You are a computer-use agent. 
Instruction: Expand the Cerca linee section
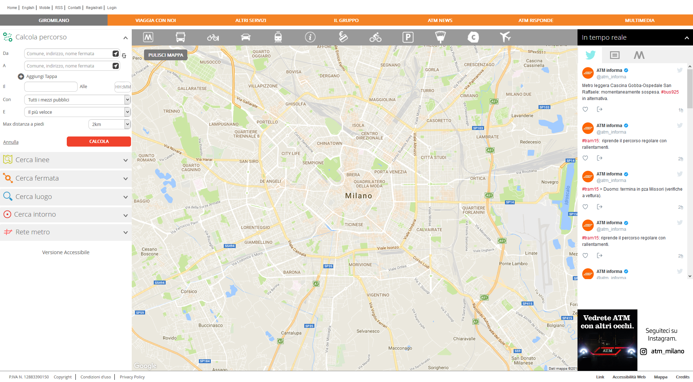[x=65, y=160]
